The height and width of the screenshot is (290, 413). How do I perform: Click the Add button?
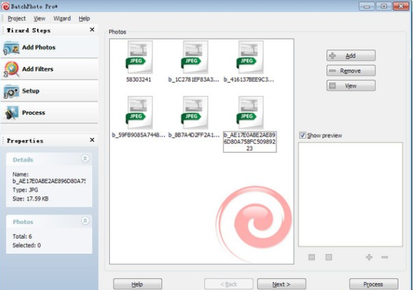(351, 55)
